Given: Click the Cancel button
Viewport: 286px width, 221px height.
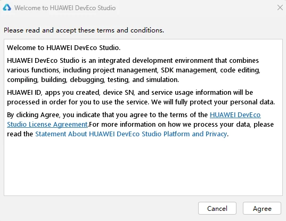Looking at the screenshot, I should coord(217,208).
